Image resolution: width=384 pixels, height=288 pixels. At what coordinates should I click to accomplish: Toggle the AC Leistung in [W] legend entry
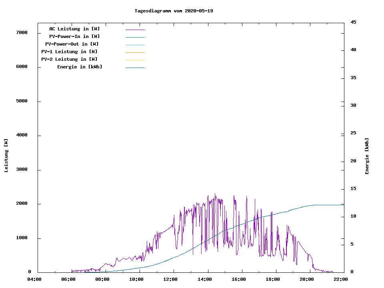(x=74, y=29)
